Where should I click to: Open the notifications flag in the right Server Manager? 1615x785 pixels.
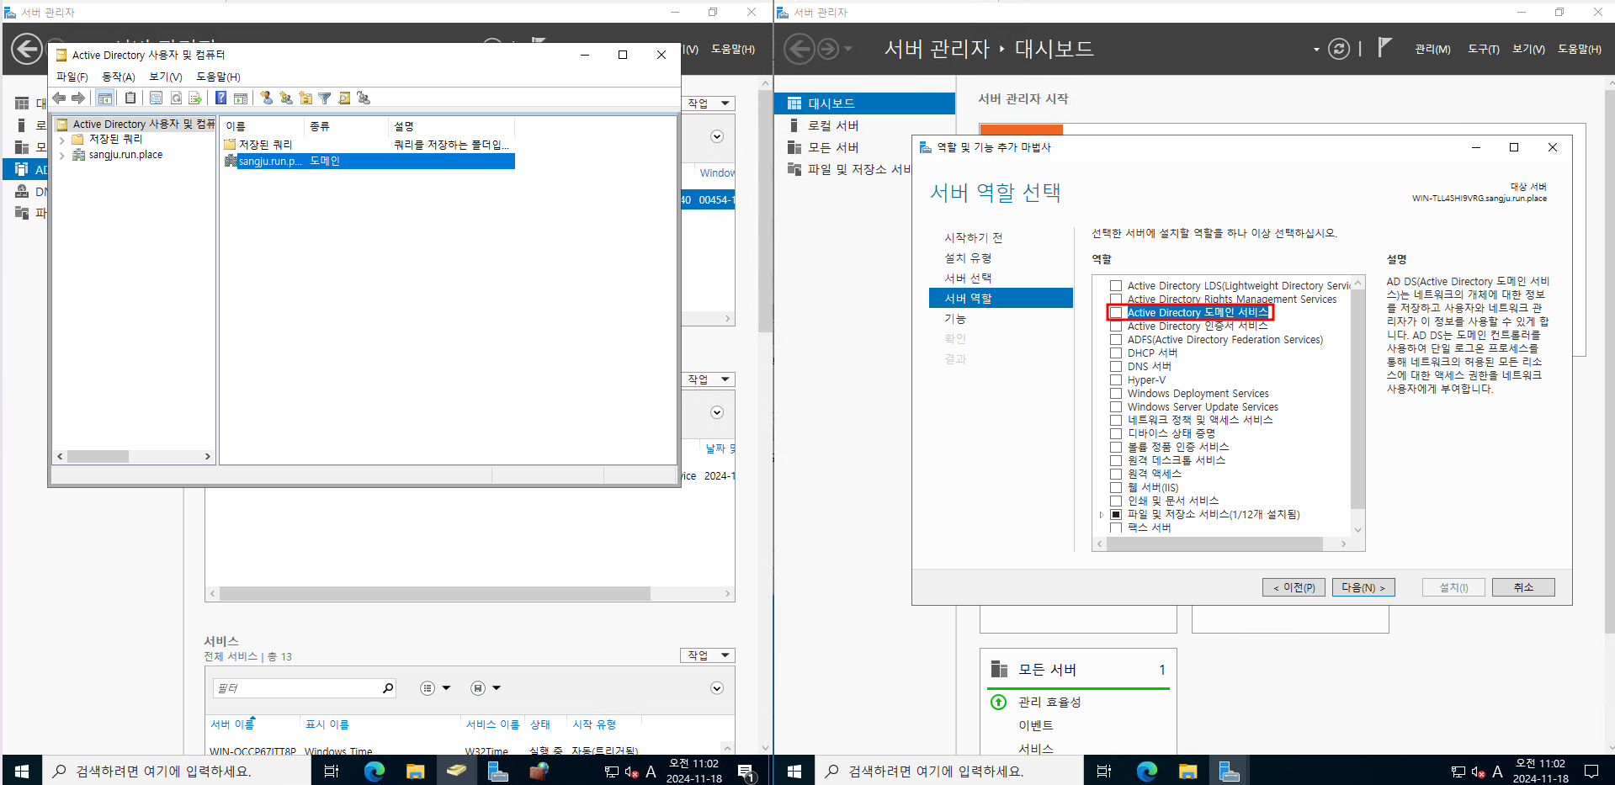1384,47
